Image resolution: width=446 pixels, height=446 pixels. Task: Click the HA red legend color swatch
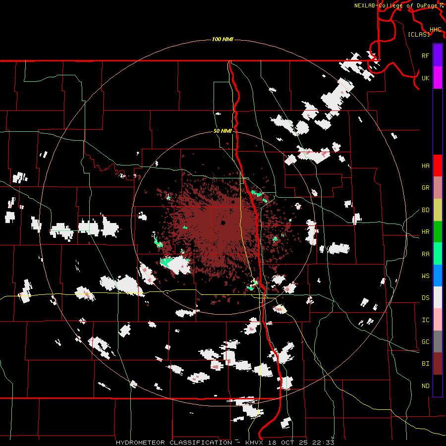tap(438, 166)
